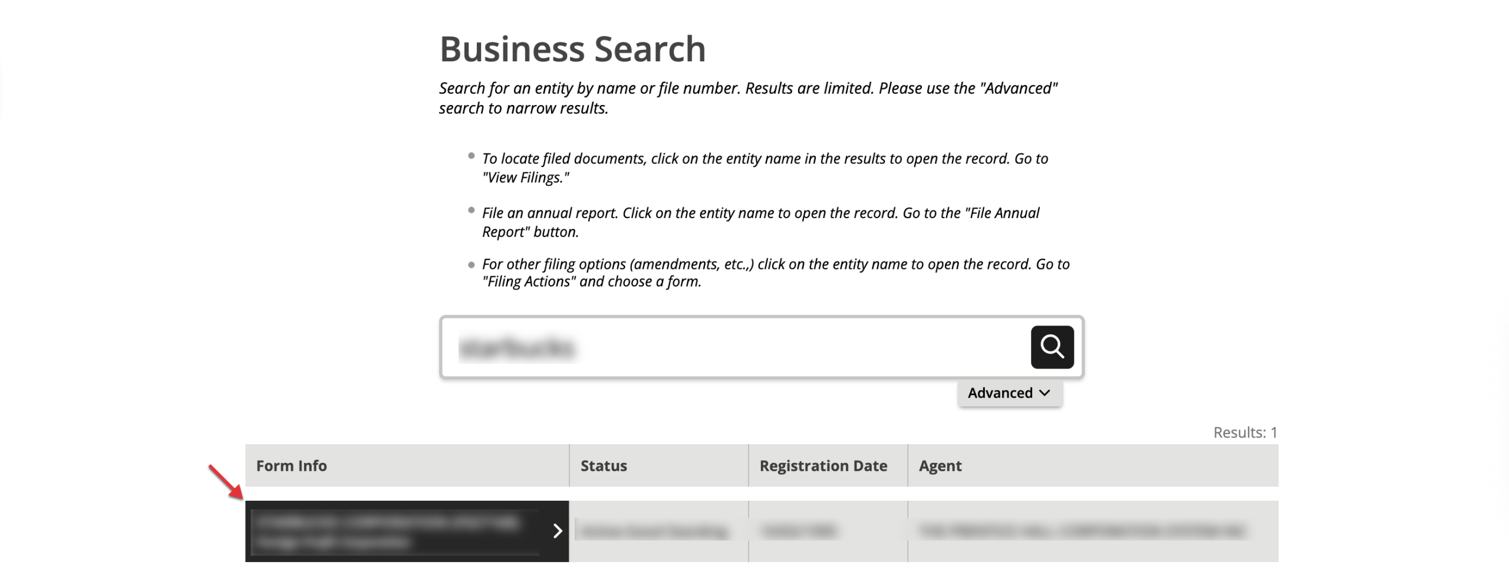Click the Business Search page heading
Image resolution: width=1509 pixels, height=575 pixels.
pos(572,48)
